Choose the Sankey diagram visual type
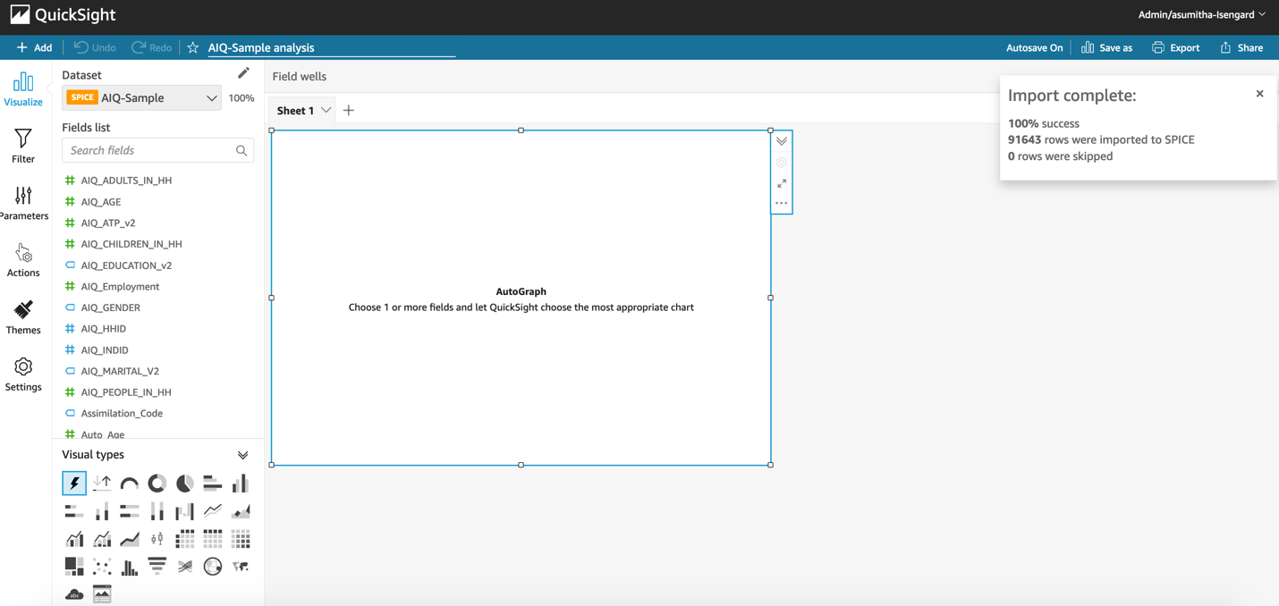This screenshot has height=606, width=1279. 185,567
